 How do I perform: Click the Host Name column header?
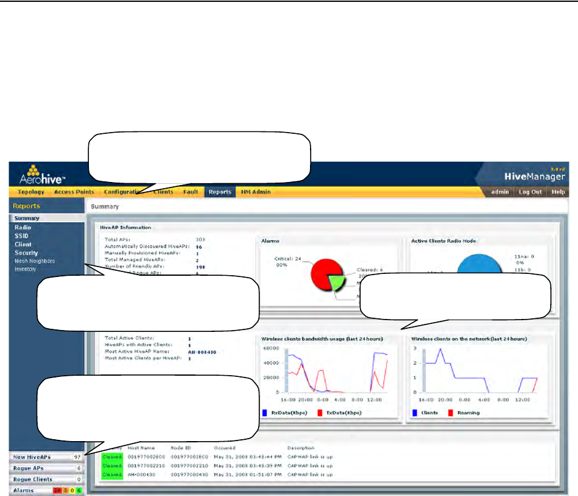(x=141, y=448)
